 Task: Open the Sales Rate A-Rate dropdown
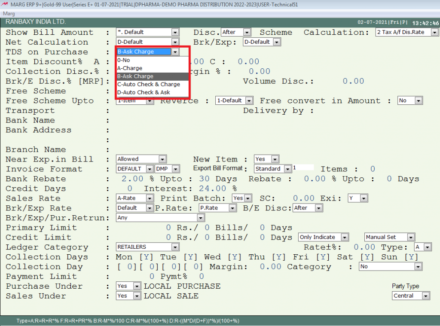pos(149,198)
